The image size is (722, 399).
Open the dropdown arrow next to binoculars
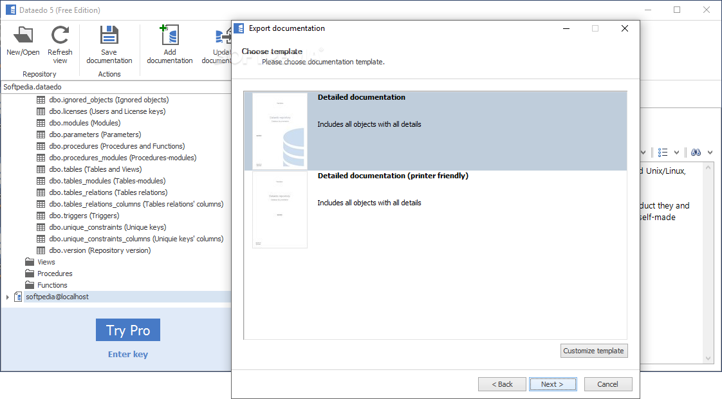pos(710,153)
